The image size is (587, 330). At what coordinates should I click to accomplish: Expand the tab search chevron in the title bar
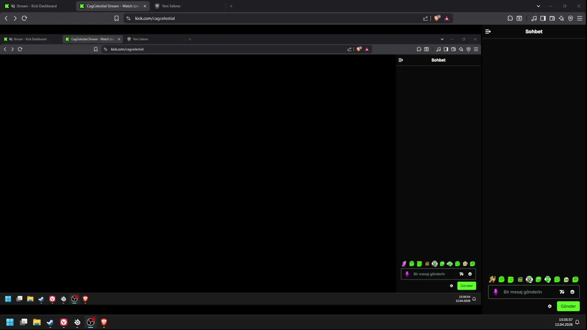pos(538,6)
